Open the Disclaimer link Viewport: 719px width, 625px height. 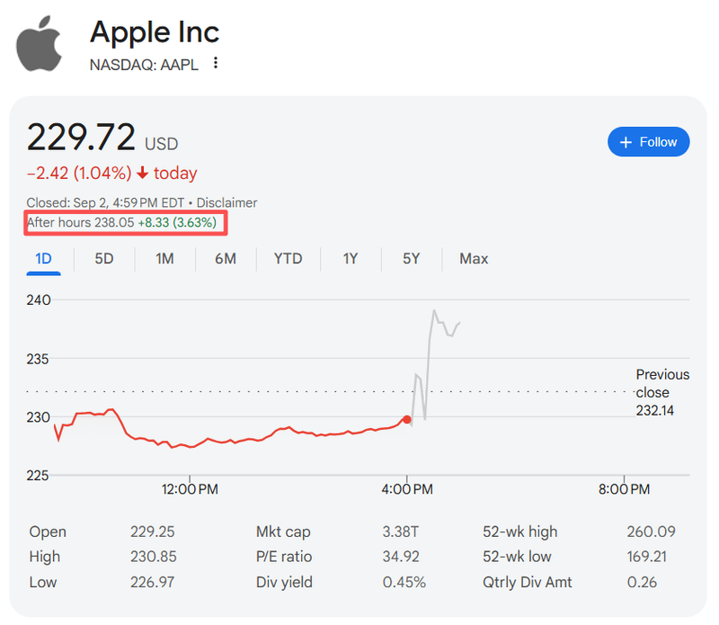[x=226, y=202]
